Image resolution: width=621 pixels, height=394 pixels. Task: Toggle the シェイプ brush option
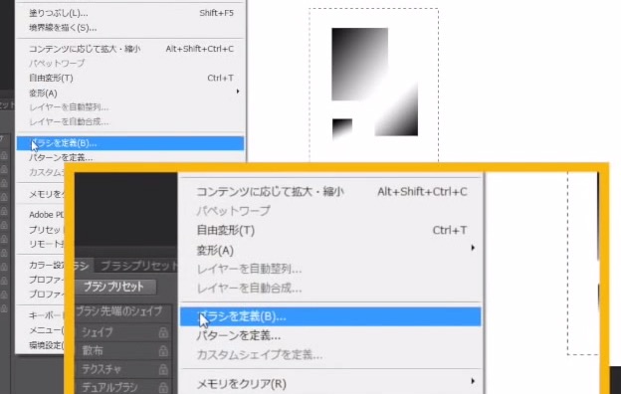point(98,332)
